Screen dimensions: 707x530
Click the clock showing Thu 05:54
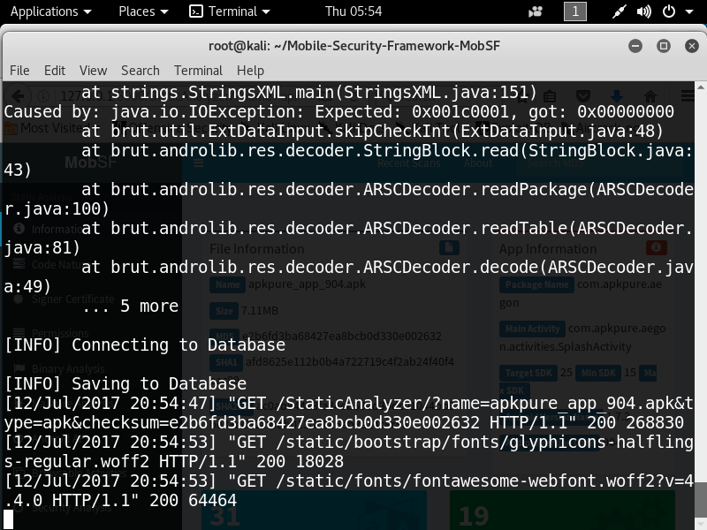point(353,11)
